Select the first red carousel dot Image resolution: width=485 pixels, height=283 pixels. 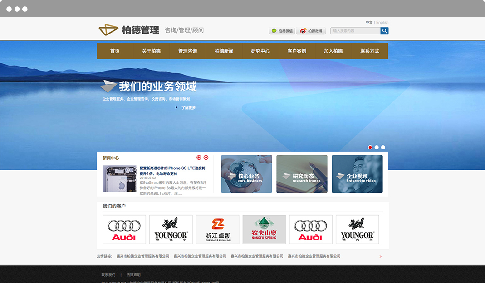coord(370,147)
